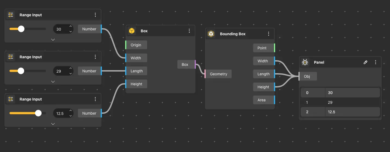The width and height of the screenshot is (390, 152).
Task: Click sliders icon on Range Input with value 29
Action: (11, 57)
